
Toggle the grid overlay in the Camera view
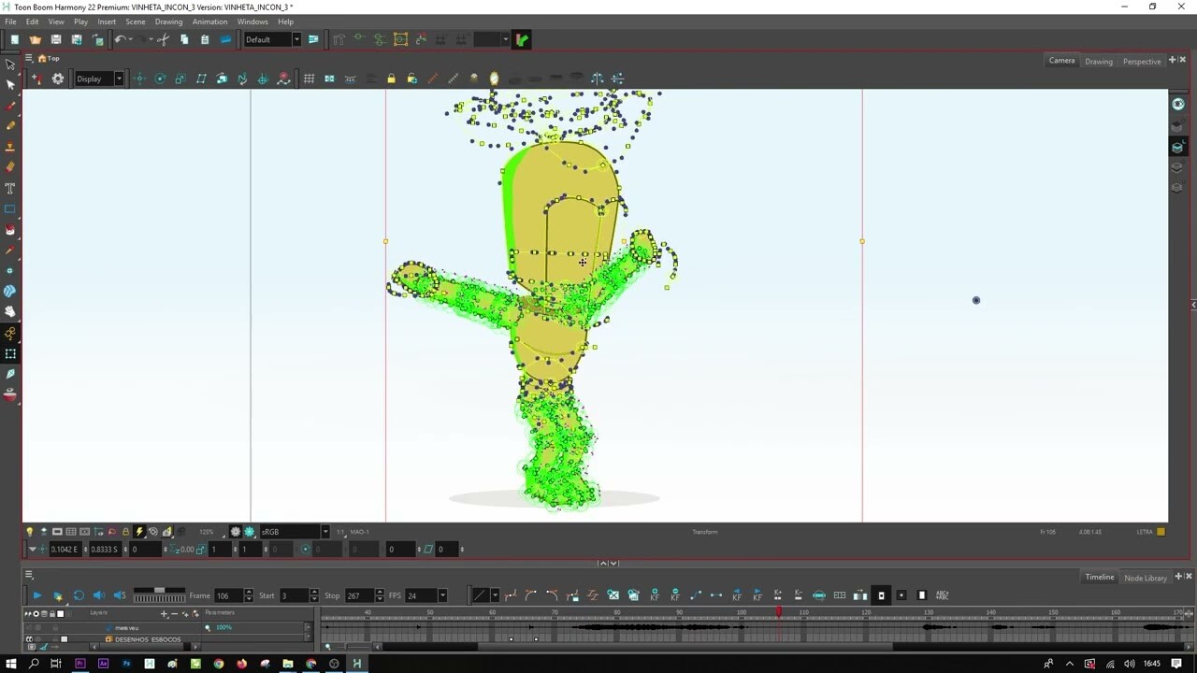click(309, 79)
